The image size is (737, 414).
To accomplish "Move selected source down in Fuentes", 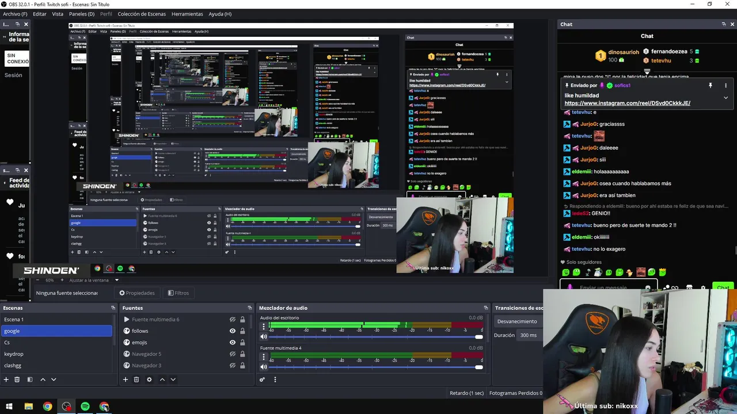I will [x=173, y=379].
